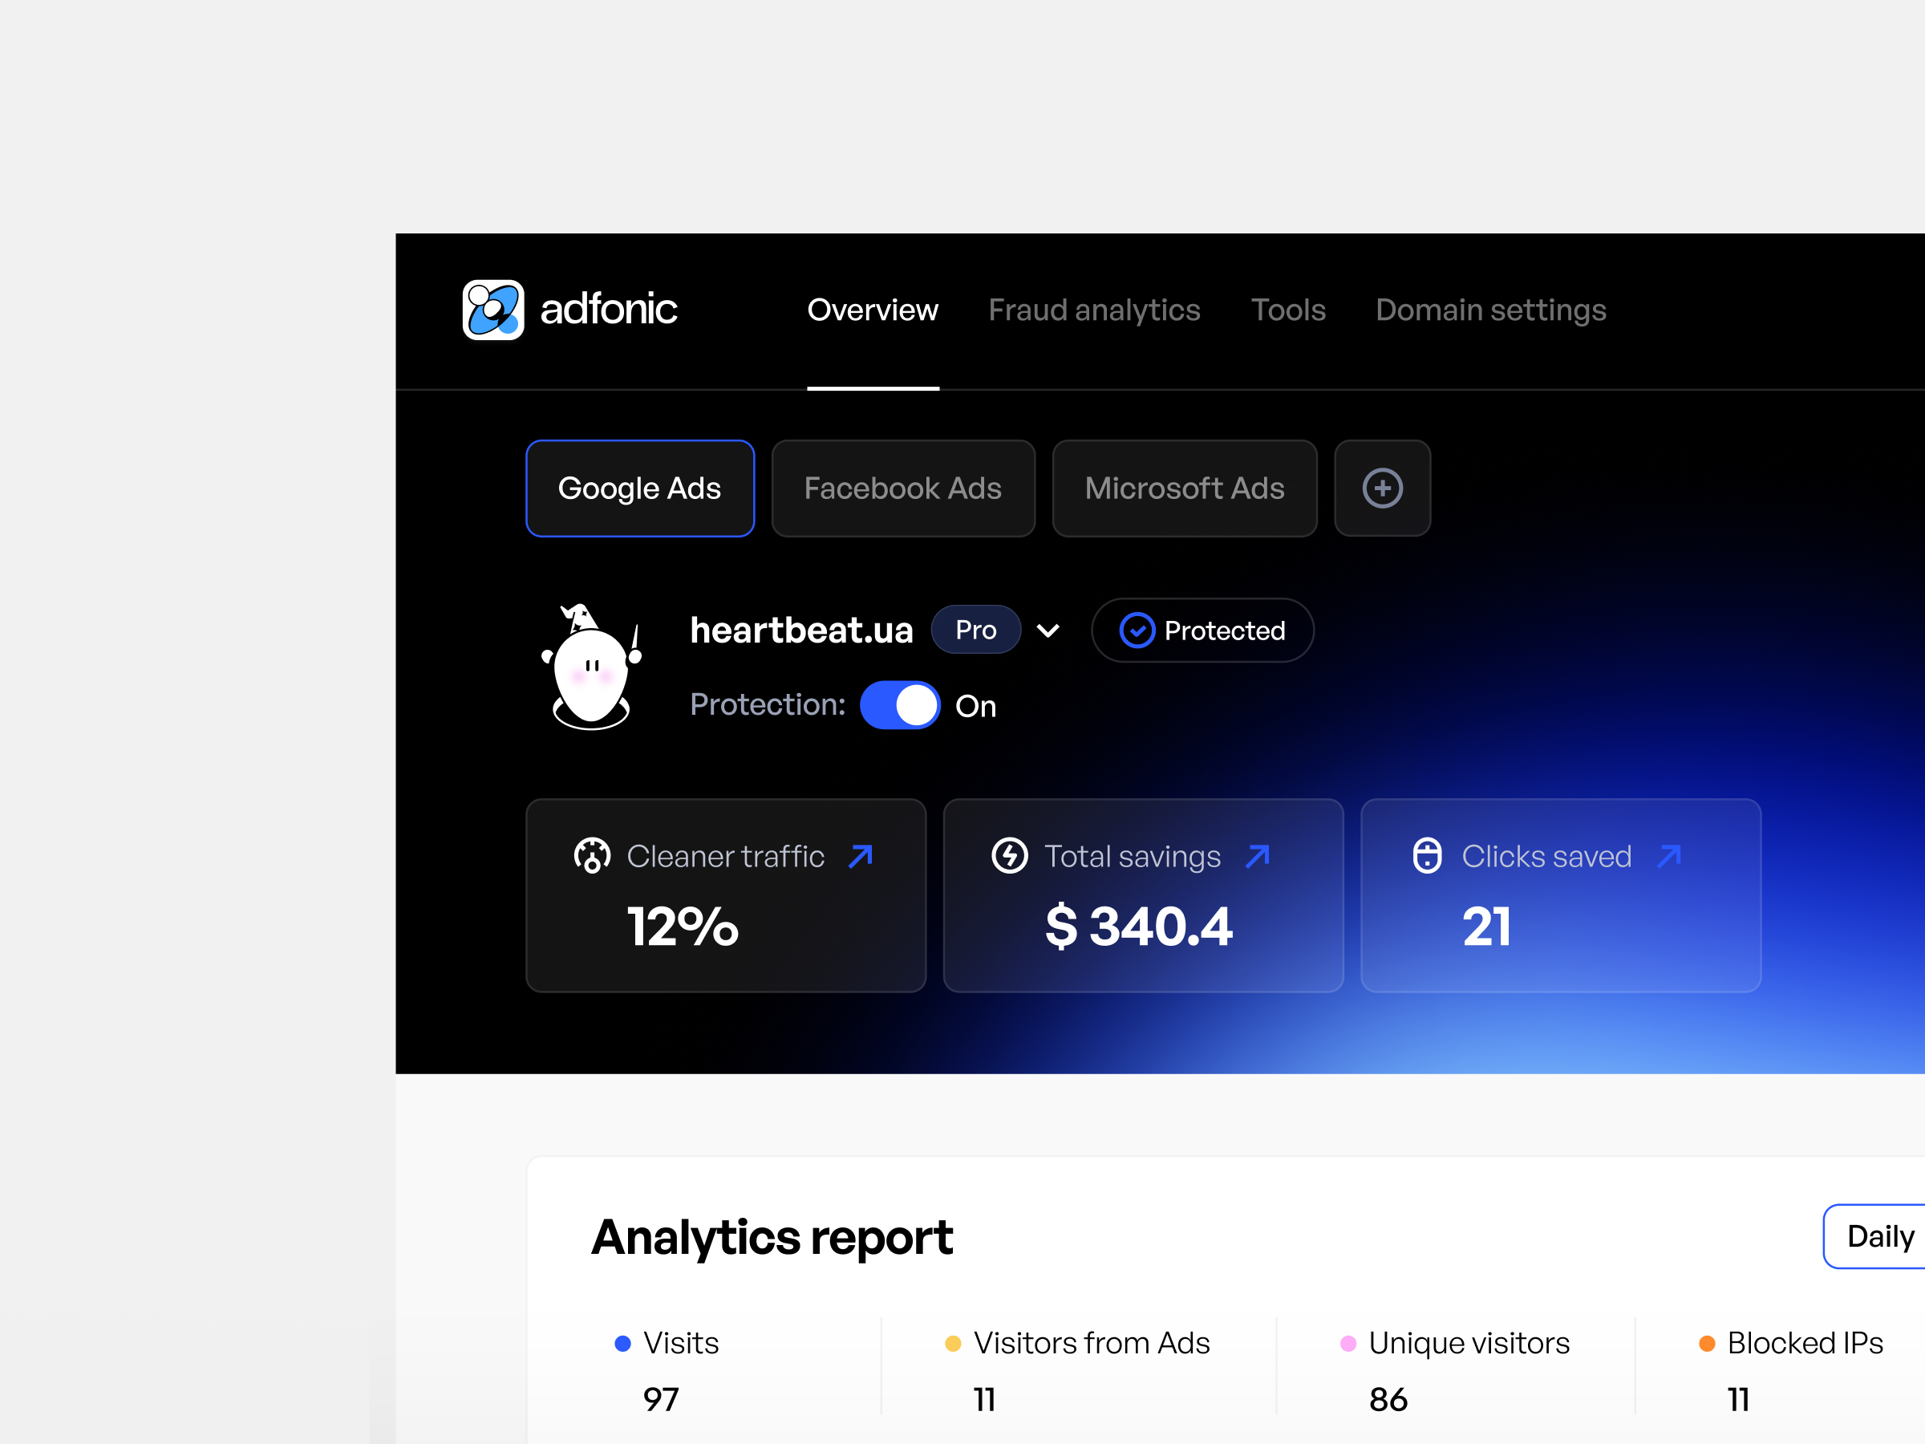Image resolution: width=1925 pixels, height=1444 pixels.
Task: Click the Cleaner traffic gauge icon
Action: pyautogui.click(x=592, y=856)
